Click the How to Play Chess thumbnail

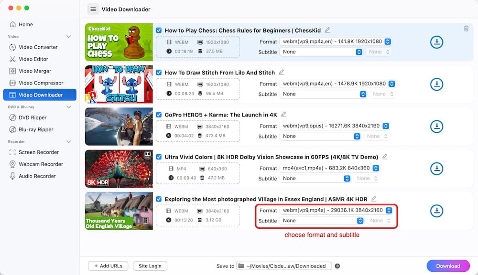(x=119, y=42)
